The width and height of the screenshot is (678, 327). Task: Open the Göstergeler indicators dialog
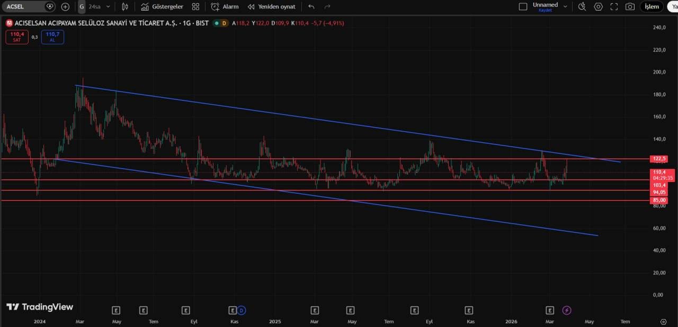162,7
